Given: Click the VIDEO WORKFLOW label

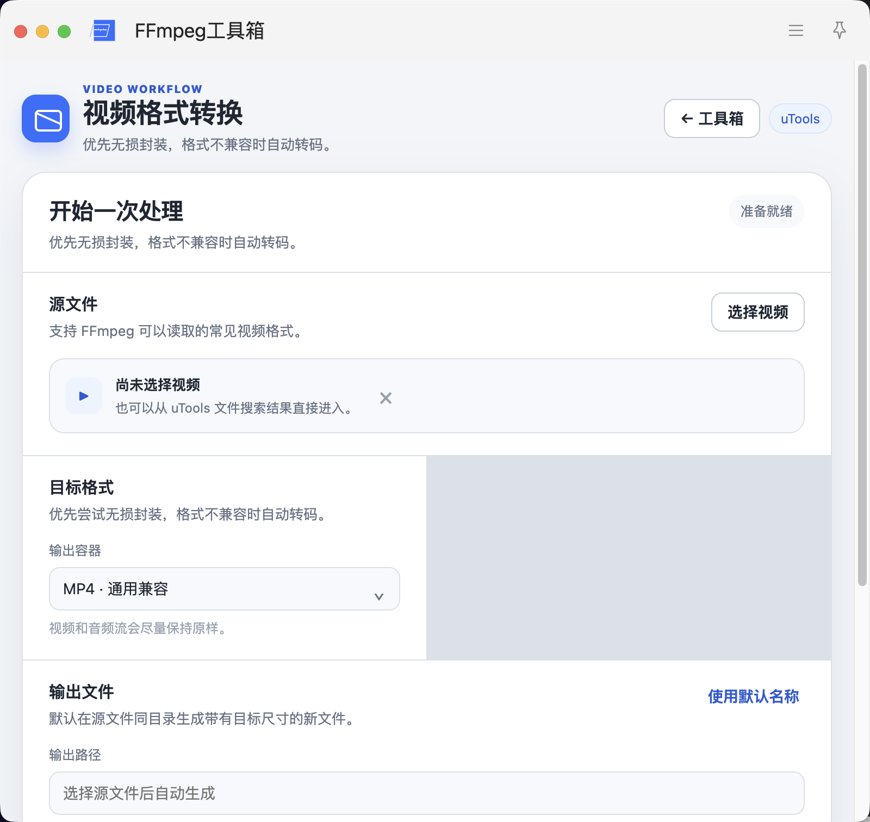Looking at the screenshot, I should tap(142, 89).
